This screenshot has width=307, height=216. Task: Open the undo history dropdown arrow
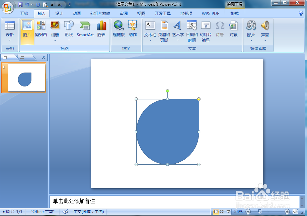pos(32,4)
